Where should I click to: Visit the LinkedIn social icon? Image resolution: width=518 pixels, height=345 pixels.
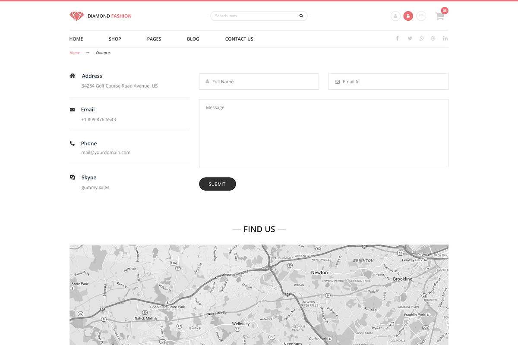[x=445, y=38]
